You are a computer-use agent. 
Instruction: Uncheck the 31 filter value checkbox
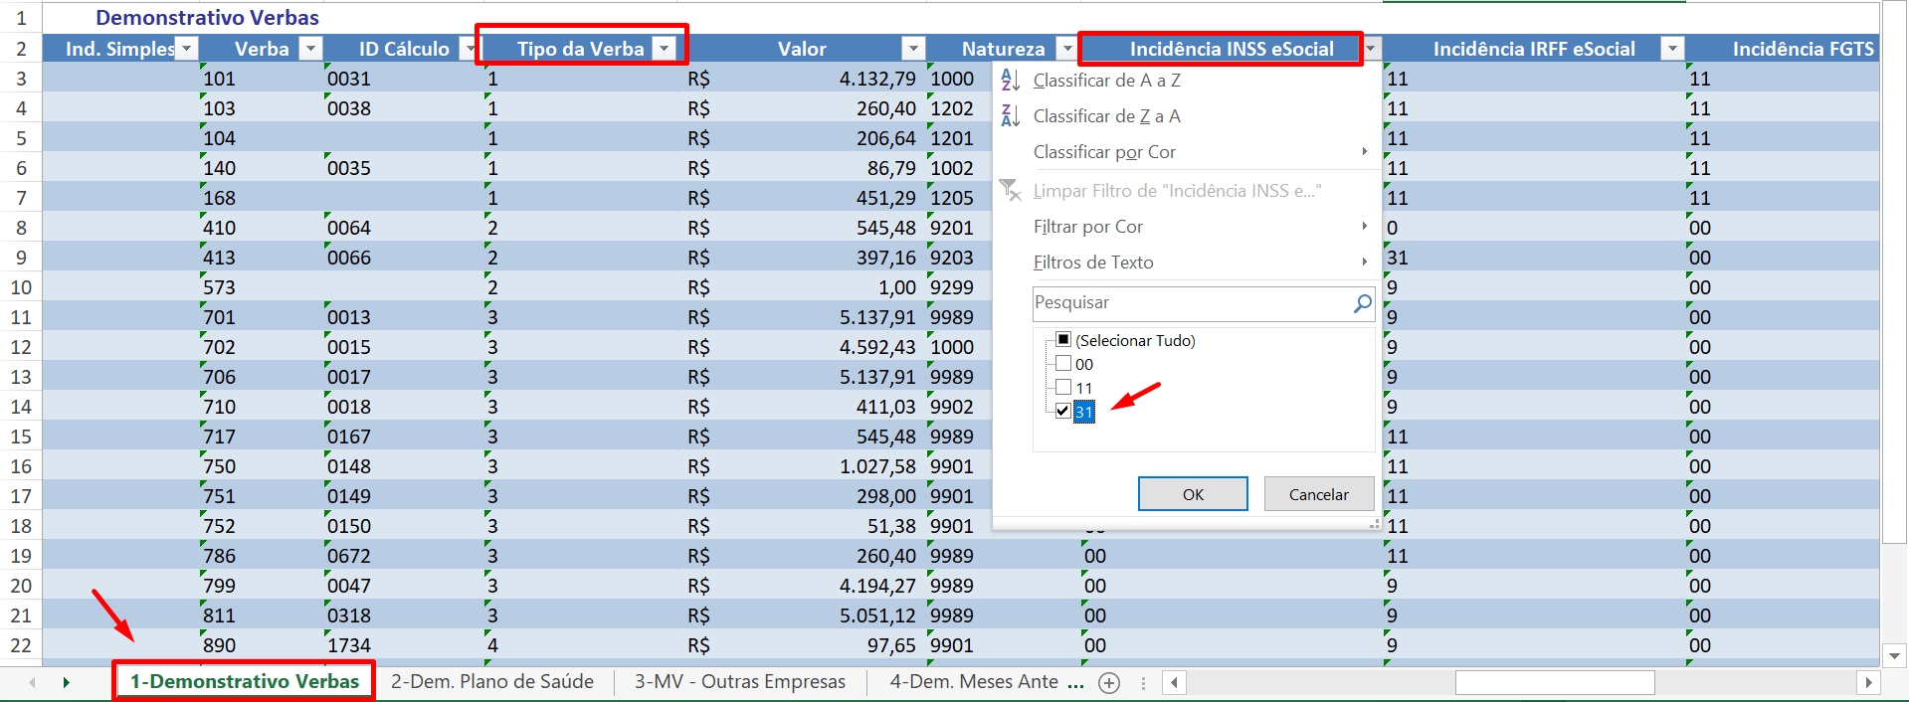(x=1063, y=411)
